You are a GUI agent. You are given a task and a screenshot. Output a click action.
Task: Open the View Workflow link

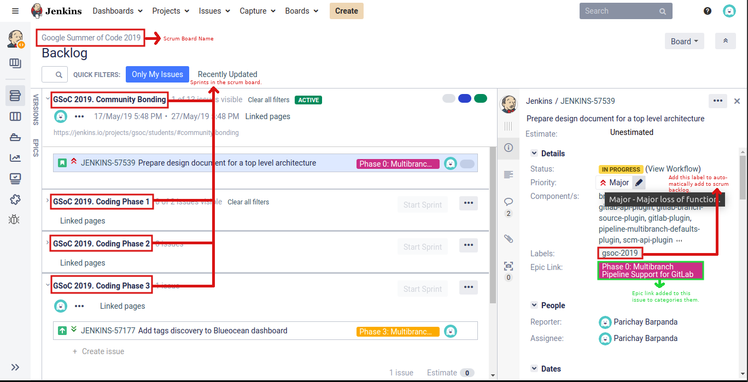673,169
